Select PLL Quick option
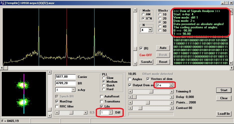234x124 pixels. click(x=104, y=85)
